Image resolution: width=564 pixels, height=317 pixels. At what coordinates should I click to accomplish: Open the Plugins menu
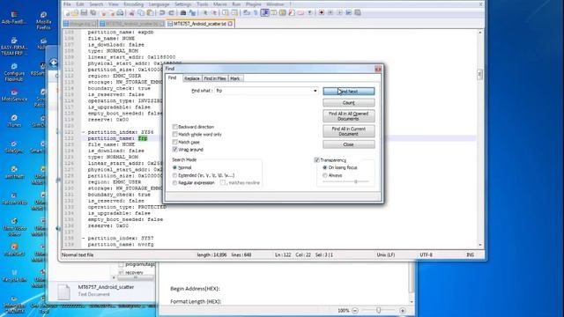pyautogui.click(x=253, y=4)
